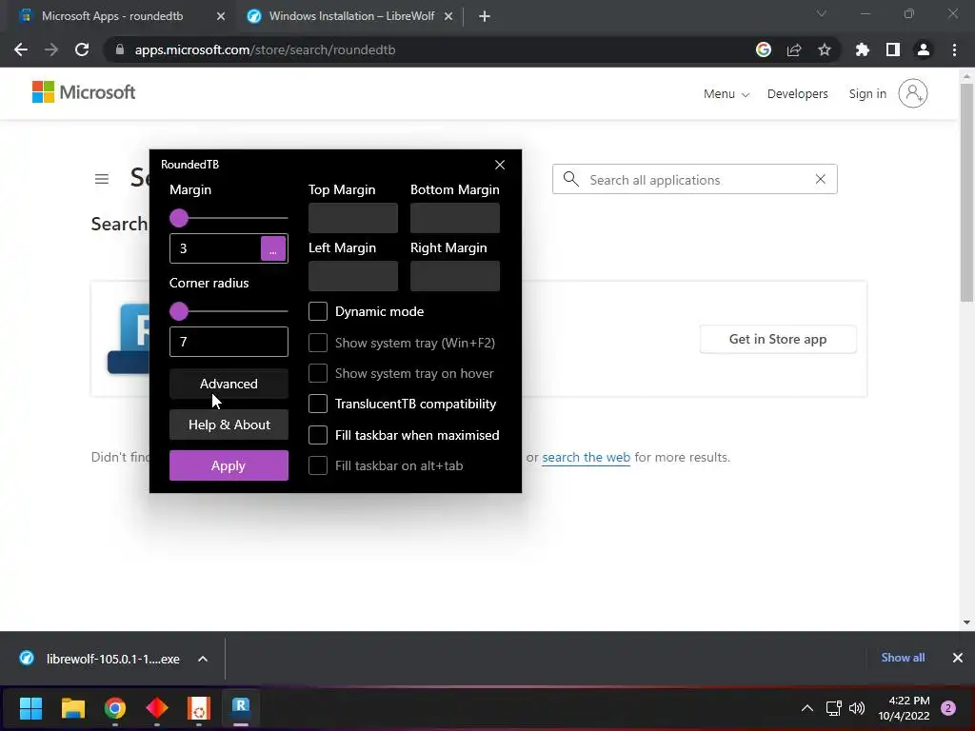Open the Windows Start button

(31, 707)
